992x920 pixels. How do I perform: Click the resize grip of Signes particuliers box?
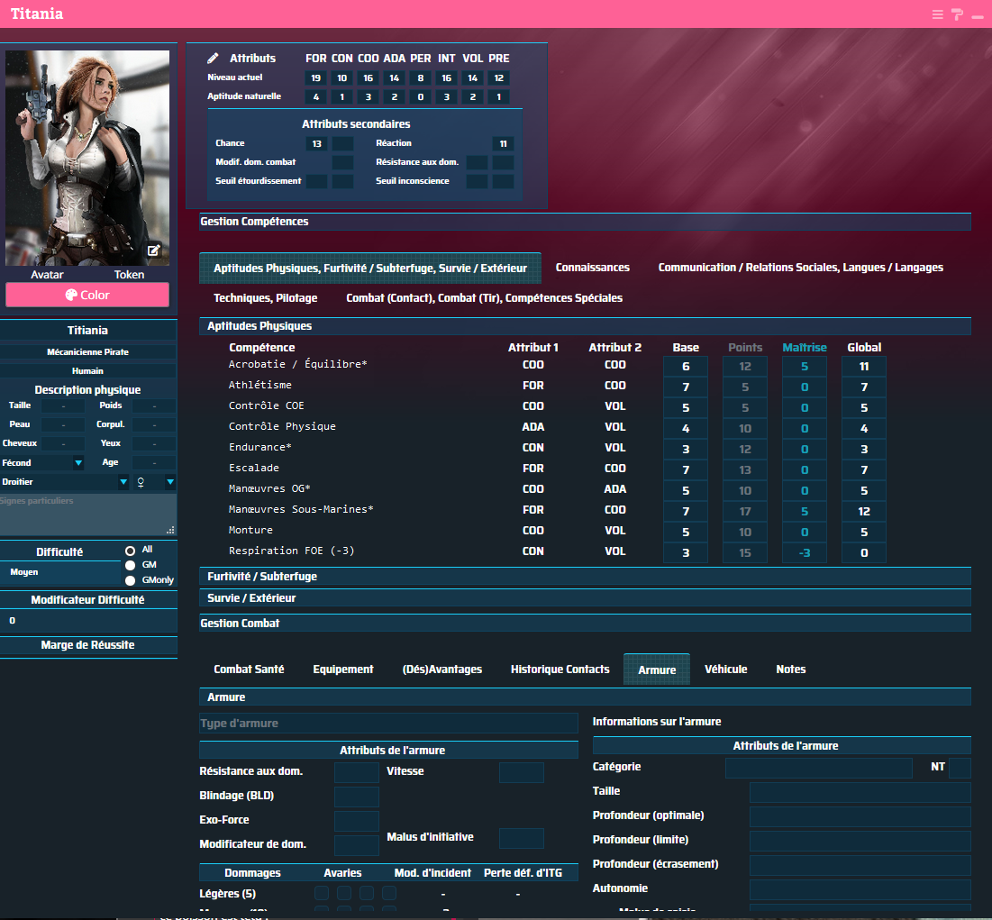[x=170, y=530]
